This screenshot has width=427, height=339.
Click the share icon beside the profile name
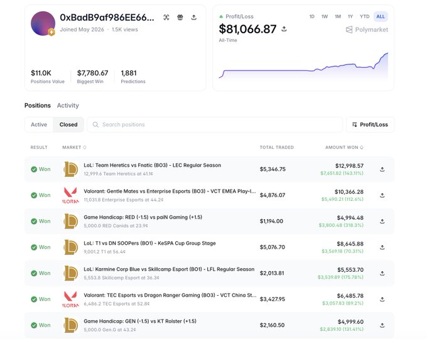(194, 18)
